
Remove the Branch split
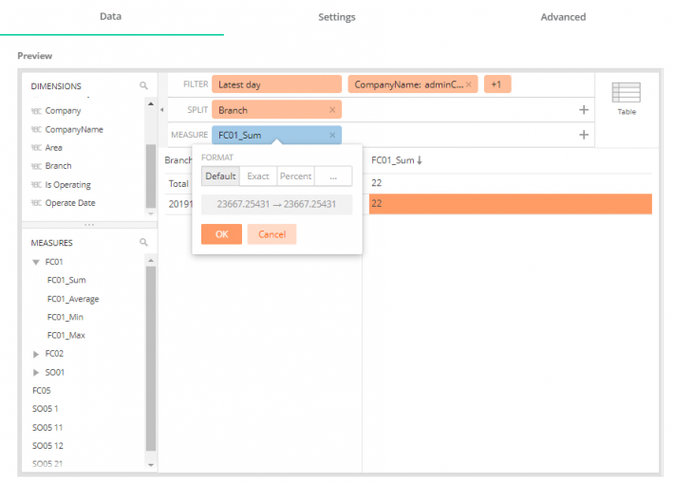click(332, 110)
